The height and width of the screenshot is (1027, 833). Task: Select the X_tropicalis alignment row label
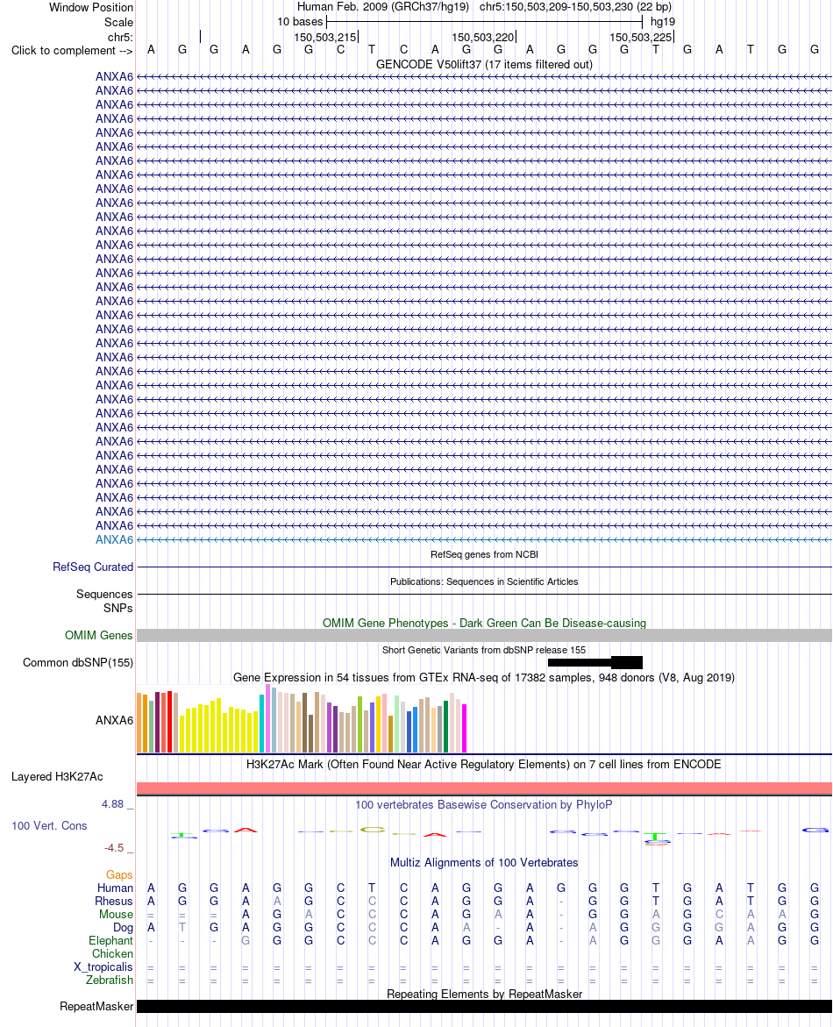(x=103, y=966)
